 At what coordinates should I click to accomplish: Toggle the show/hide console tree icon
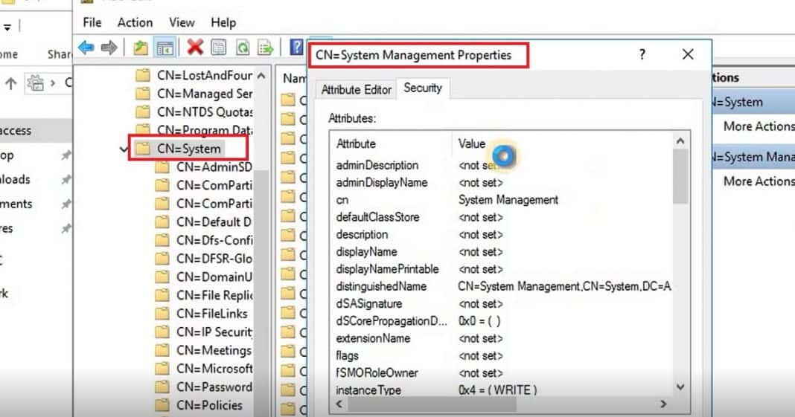click(x=165, y=48)
